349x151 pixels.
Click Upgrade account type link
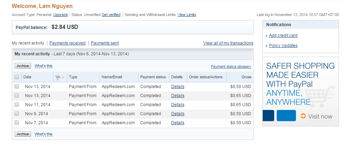[61, 15]
